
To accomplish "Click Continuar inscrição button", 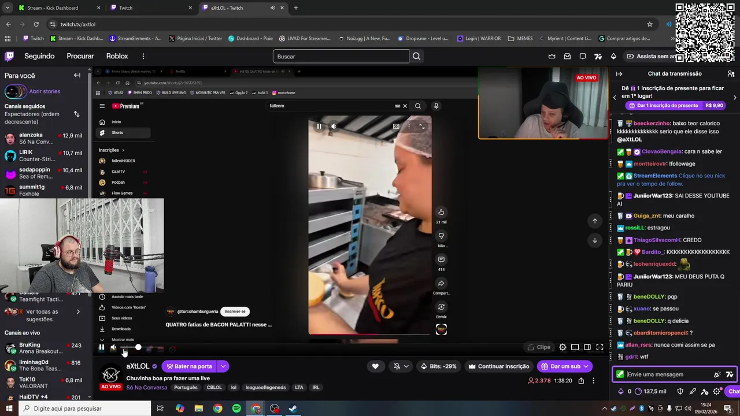I will 498,366.
